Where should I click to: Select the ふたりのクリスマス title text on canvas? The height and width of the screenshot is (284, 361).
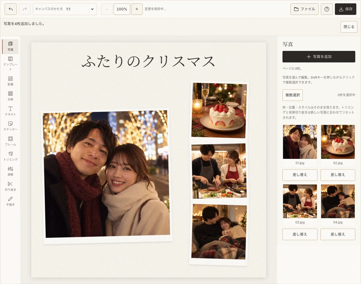(148, 61)
